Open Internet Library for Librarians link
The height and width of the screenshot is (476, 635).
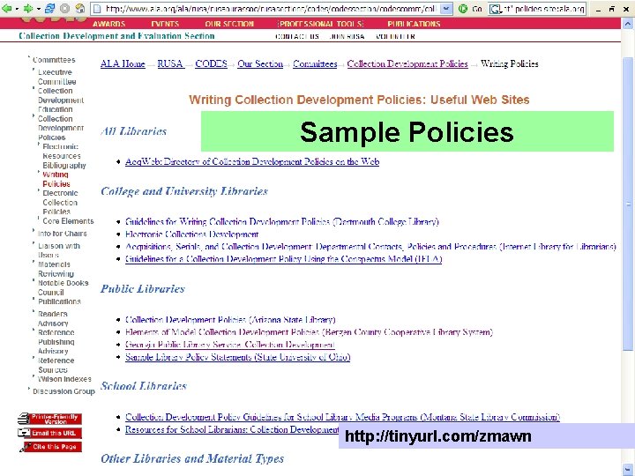pos(370,247)
